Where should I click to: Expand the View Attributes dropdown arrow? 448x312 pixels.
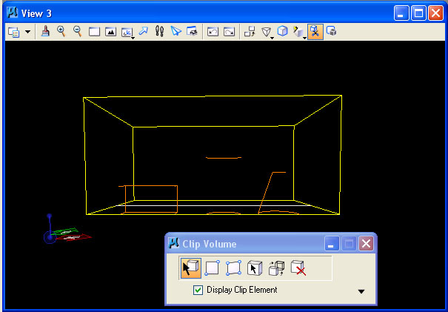pos(27,32)
